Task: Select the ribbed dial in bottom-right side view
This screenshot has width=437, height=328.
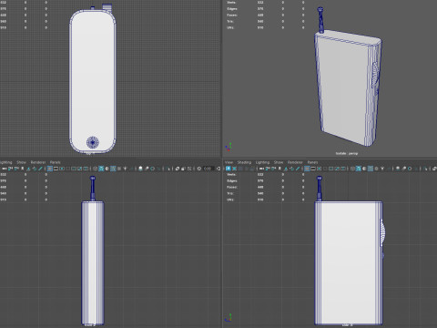Action: (383, 232)
